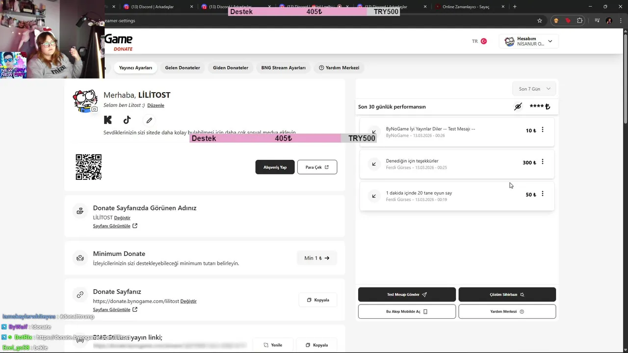This screenshot has width=628, height=353.
Task: Open a new browser tab
Action: 515,7
